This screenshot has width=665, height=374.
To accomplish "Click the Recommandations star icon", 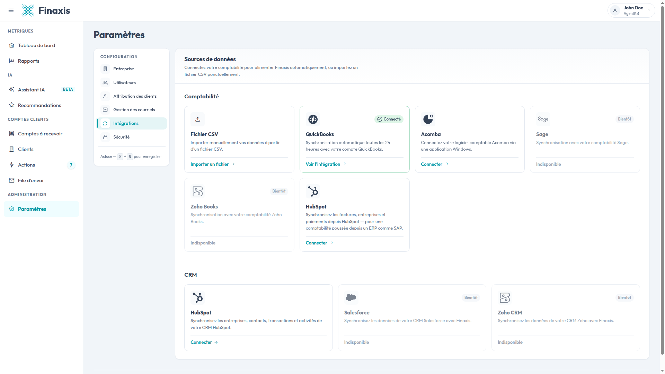I will (11, 105).
